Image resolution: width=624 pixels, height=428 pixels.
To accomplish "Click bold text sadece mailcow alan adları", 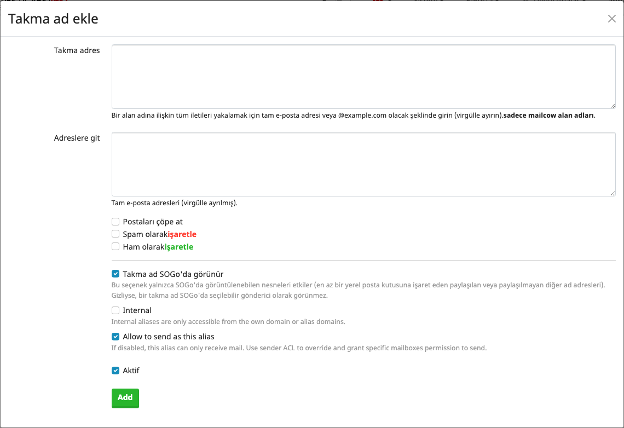I will 548,115.
